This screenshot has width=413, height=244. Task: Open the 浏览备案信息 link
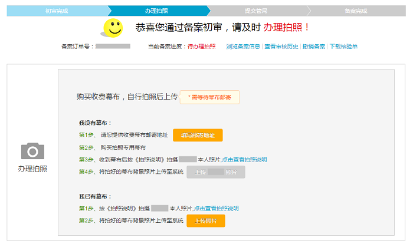[243, 47]
